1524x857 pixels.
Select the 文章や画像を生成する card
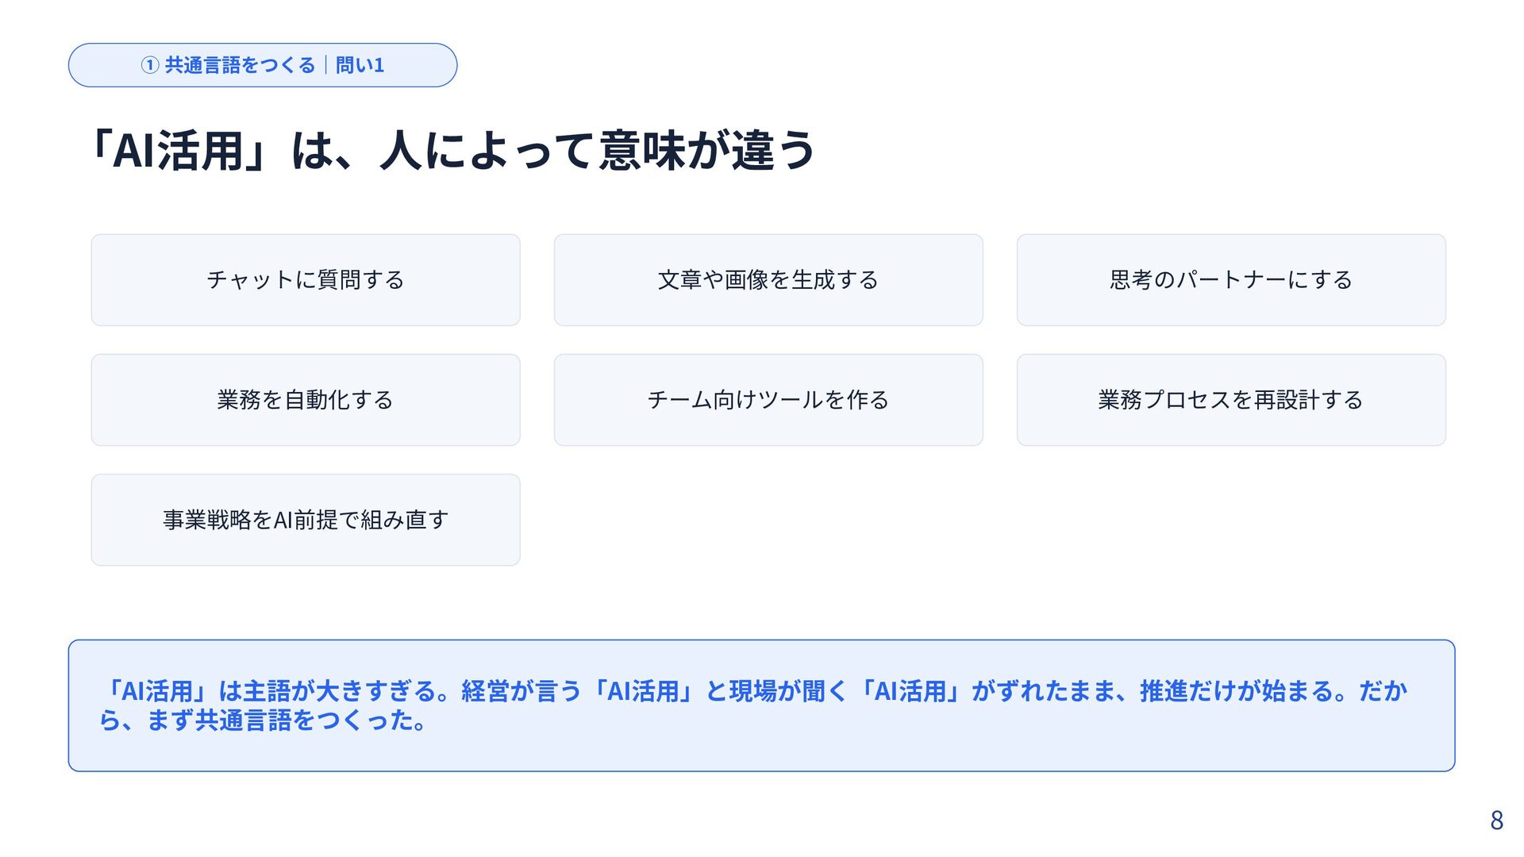tap(768, 280)
